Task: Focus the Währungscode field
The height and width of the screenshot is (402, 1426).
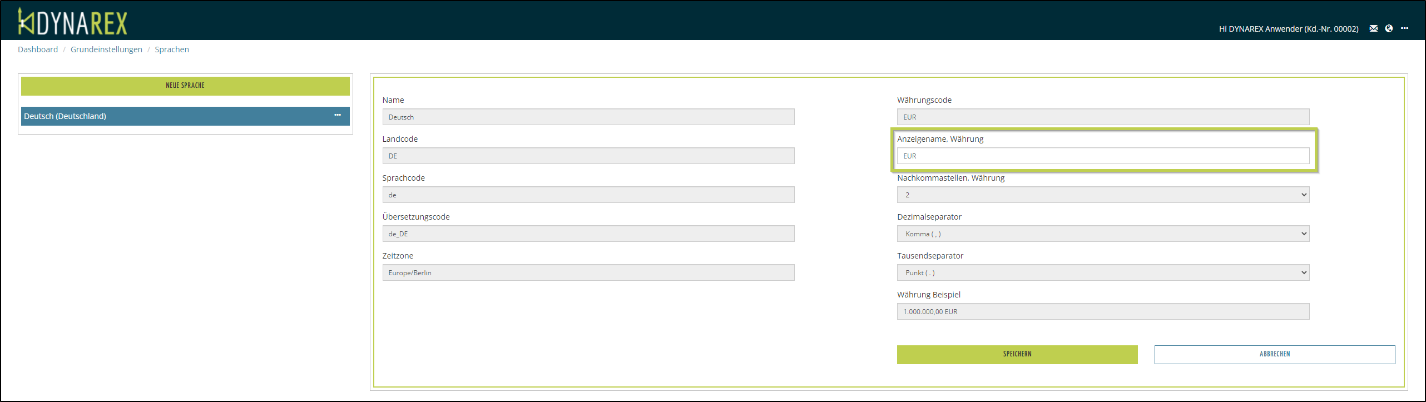Action: pos(1102,117)
